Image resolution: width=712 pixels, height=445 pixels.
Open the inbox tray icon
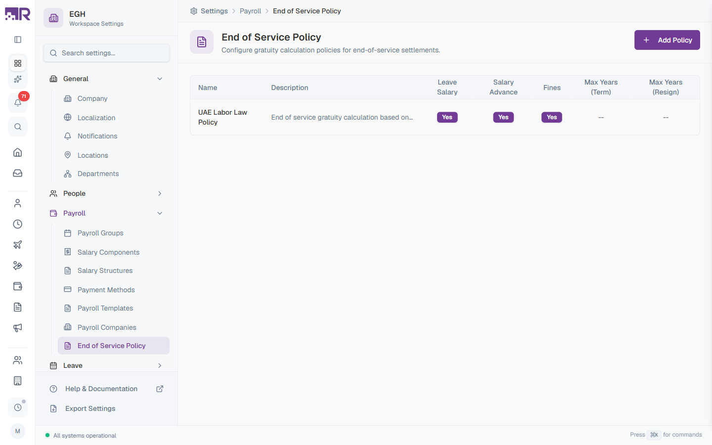point(18,173)
